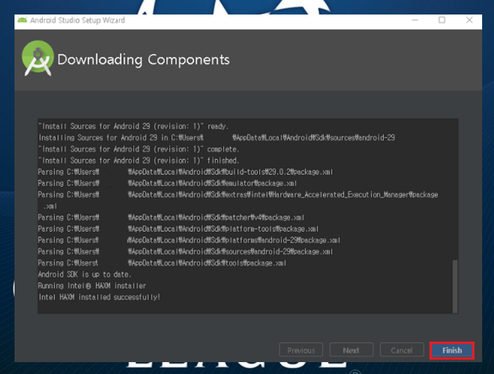494x374 pixels.
Task: Close the Android Studio Setup Wizard
Action: click(x=469, y=20)
